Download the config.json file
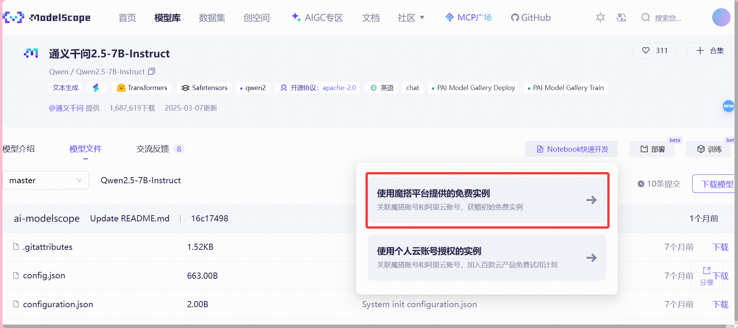Image resolution: width=738 pixels, height=328 pixels. [x=721, y=276]
